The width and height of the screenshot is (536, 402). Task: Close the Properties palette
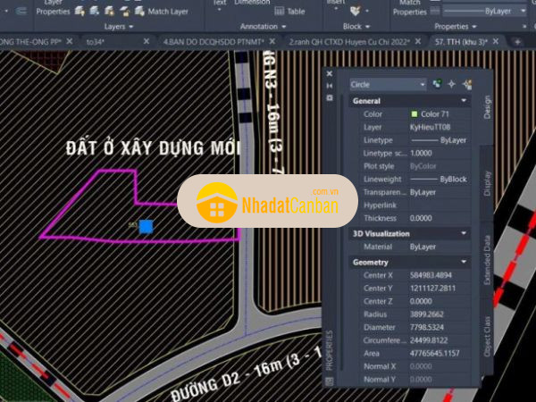(330, 74)
